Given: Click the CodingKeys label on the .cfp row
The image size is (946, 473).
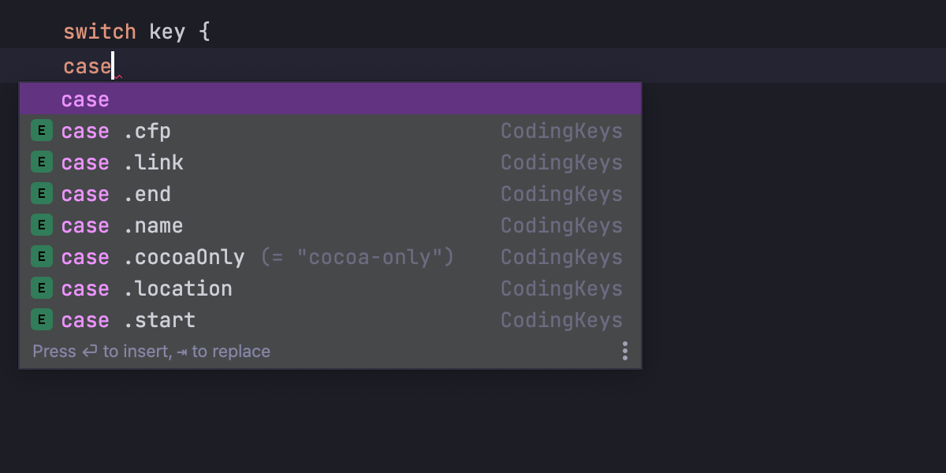Looking at the screenshot, I should click(x=561, y=131).
